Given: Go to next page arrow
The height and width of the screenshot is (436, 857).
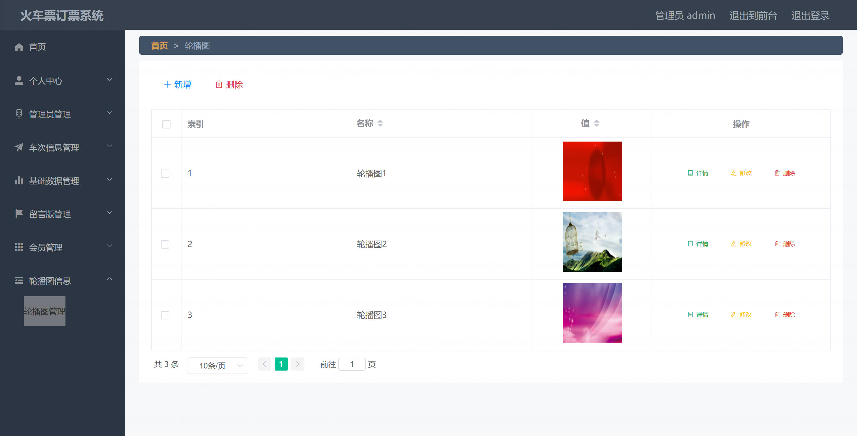Looking at the screenshot, I should coord(298,364).
